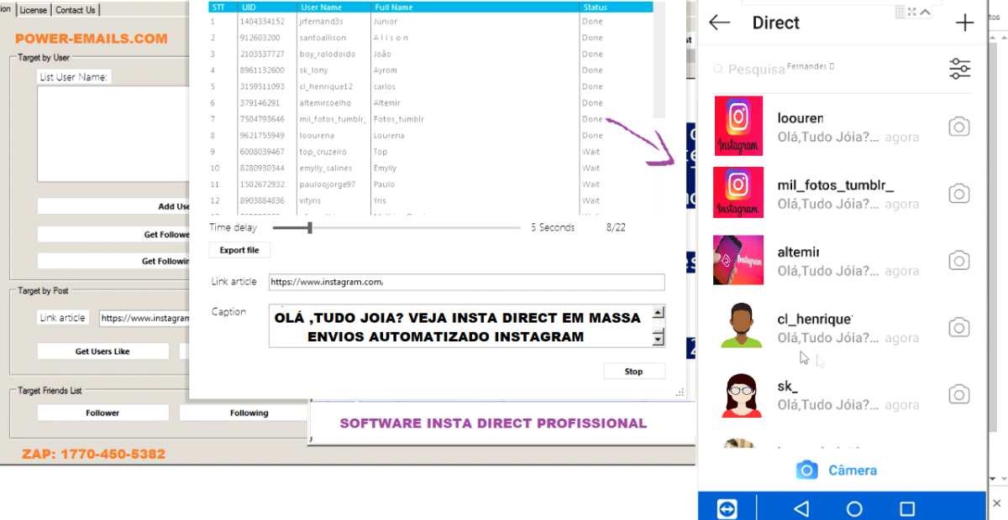Open the cl_henrique avatar thumbnail

tap(742, 325)
